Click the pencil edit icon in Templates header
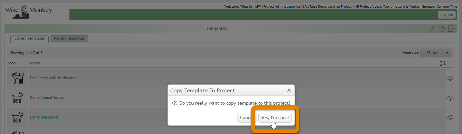 coord(432,29)
